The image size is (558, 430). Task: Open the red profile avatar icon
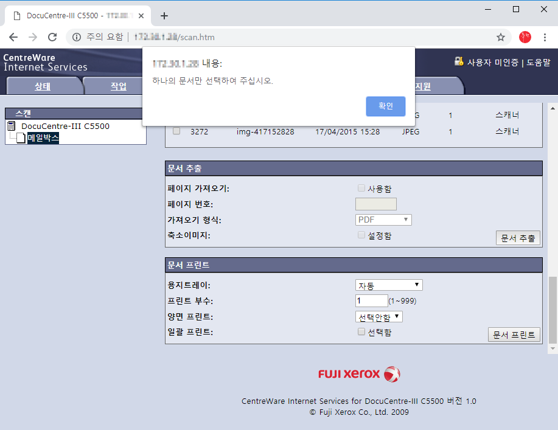pyautogui.click(x=525, y=37)
